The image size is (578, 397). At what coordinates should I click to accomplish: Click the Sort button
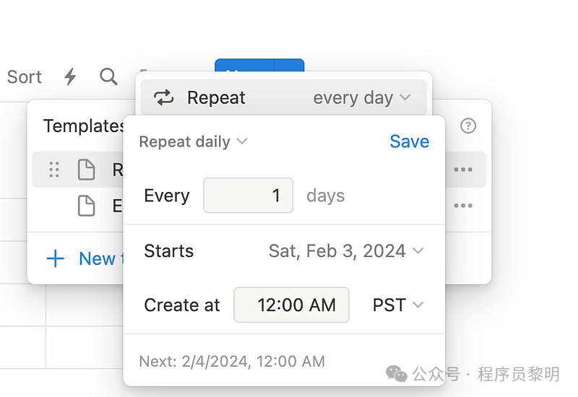pos(25,77)
